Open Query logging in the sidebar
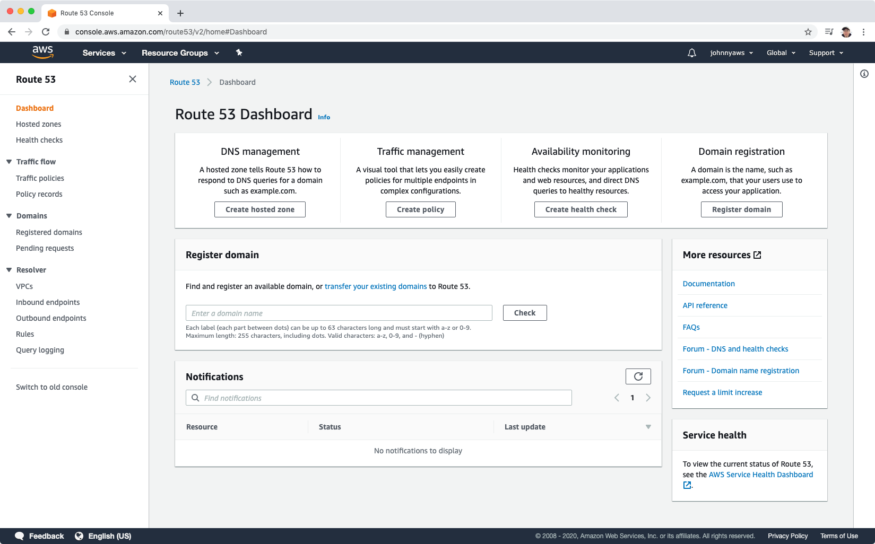 pyautogui.click(x=40, y=350)
